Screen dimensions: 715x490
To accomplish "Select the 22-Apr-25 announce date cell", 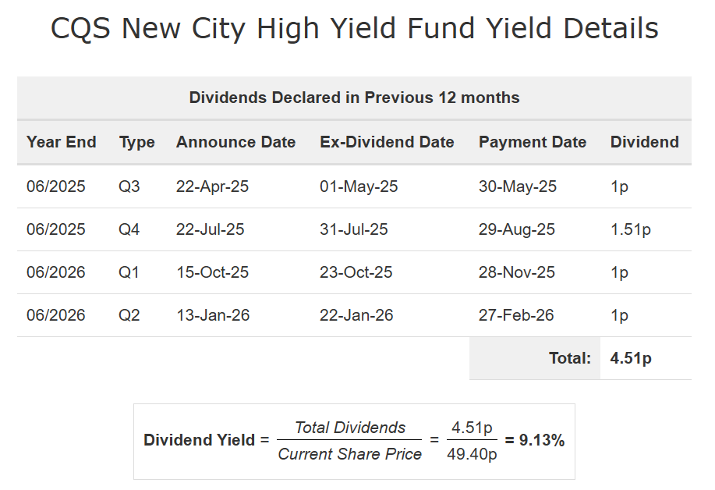I will [212, 187].
